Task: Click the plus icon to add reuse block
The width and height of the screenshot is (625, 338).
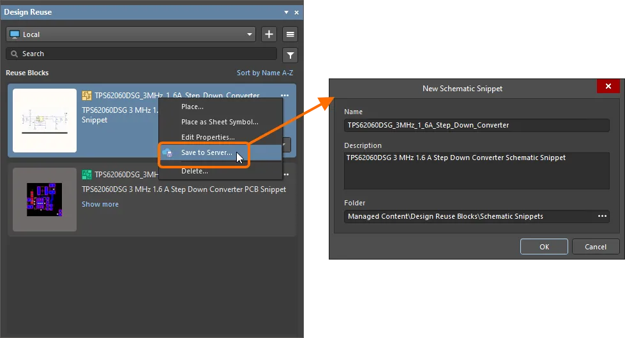Action: click(x=269, y=34)
